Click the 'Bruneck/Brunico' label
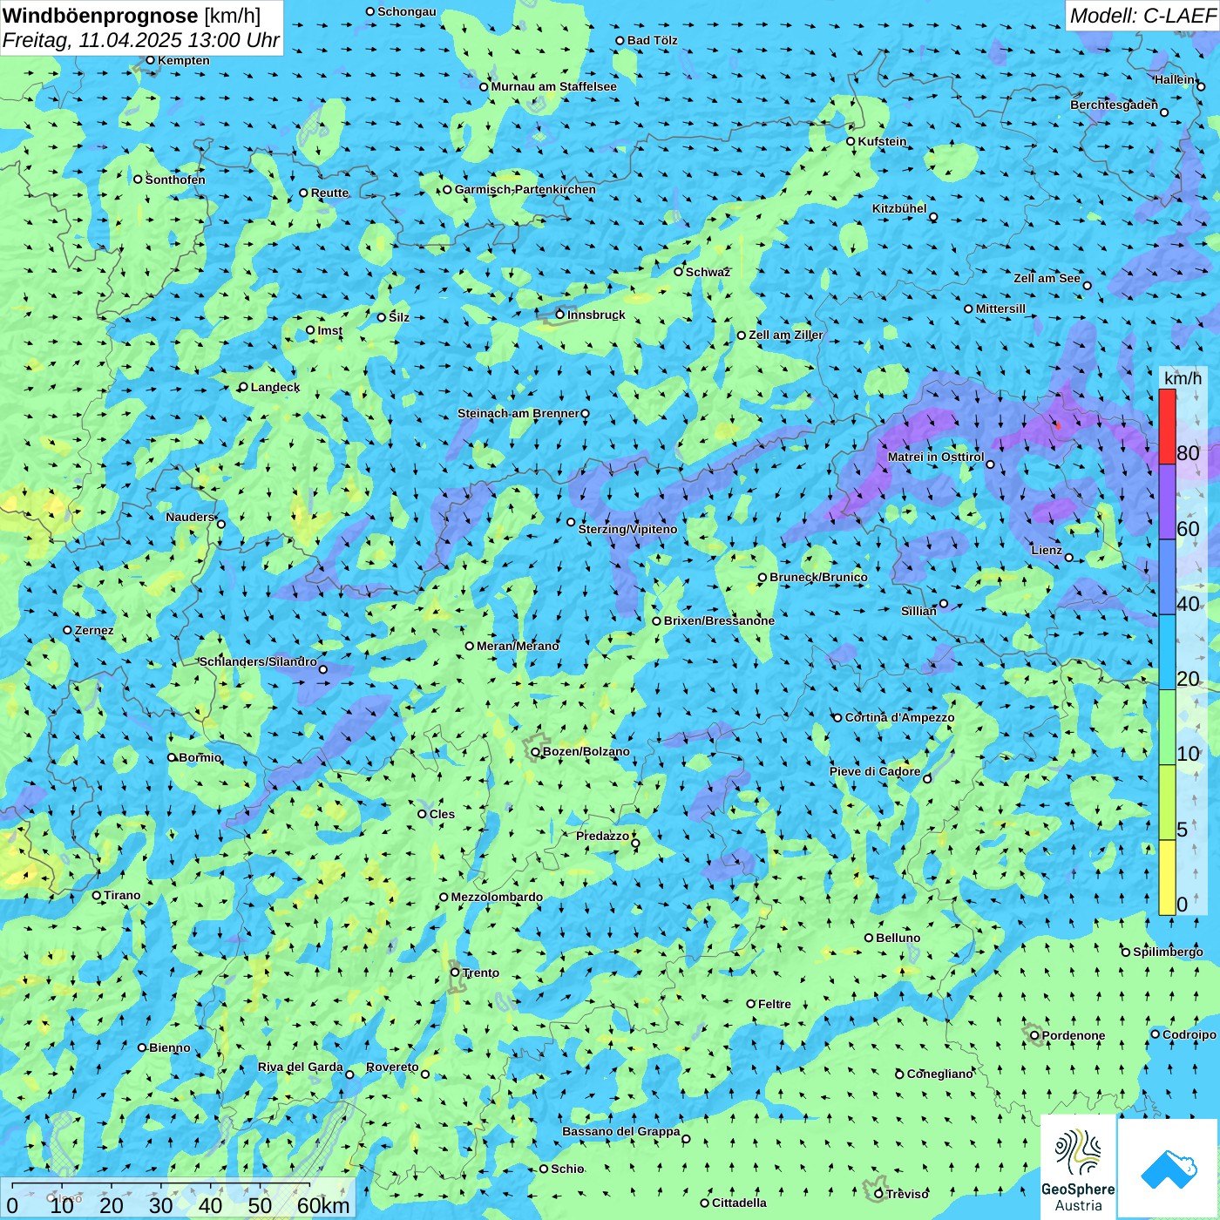Image resolution: width=1220 pixels, height=1220 pixels. (818, 577)
